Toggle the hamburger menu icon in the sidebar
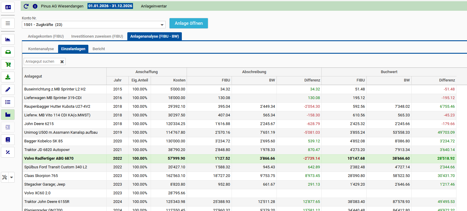This screenshot has height=211, width=467. point(8,23)
